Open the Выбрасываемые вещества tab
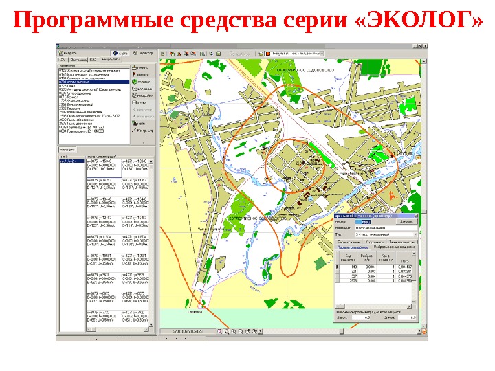 tap(395, 247)
